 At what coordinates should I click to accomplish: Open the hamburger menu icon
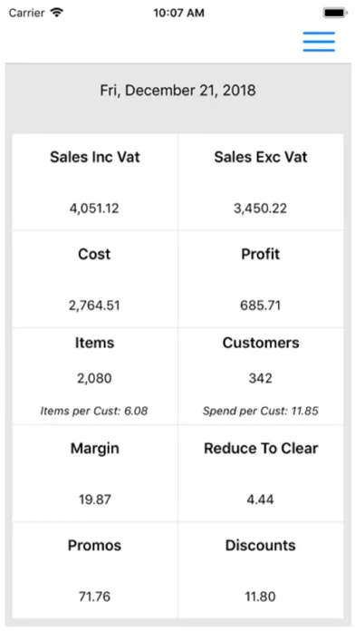click(319, 42)
